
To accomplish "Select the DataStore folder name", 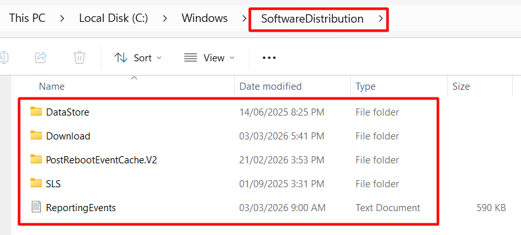I will click(67, 112).
